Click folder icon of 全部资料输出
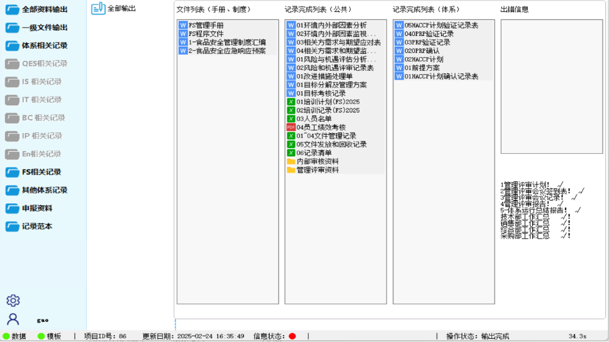The width and height of the screenshot is (609, 342). pos(12,9)
